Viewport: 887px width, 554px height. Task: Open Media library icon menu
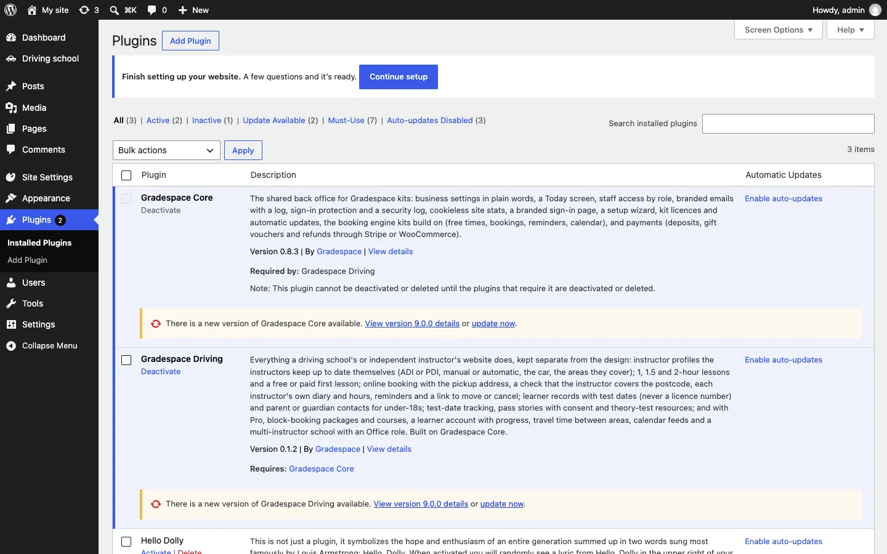tap(11, 108)
